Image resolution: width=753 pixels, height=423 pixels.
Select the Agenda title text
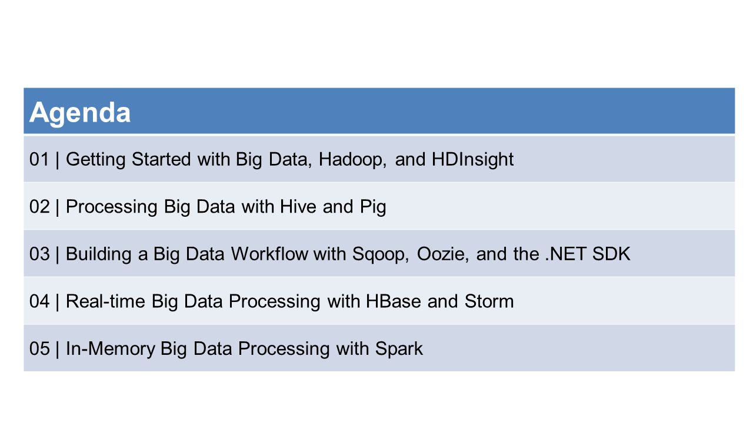(80, 112)
